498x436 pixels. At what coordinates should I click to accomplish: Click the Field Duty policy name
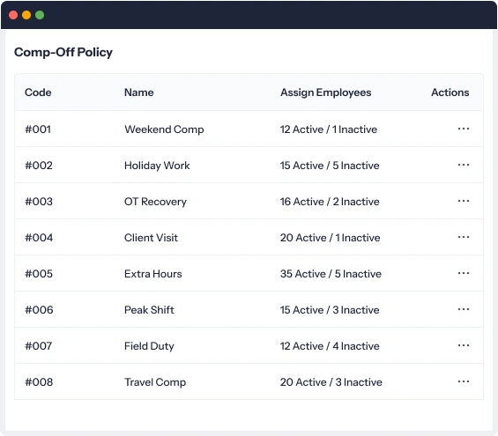click(x=149, y=346)
